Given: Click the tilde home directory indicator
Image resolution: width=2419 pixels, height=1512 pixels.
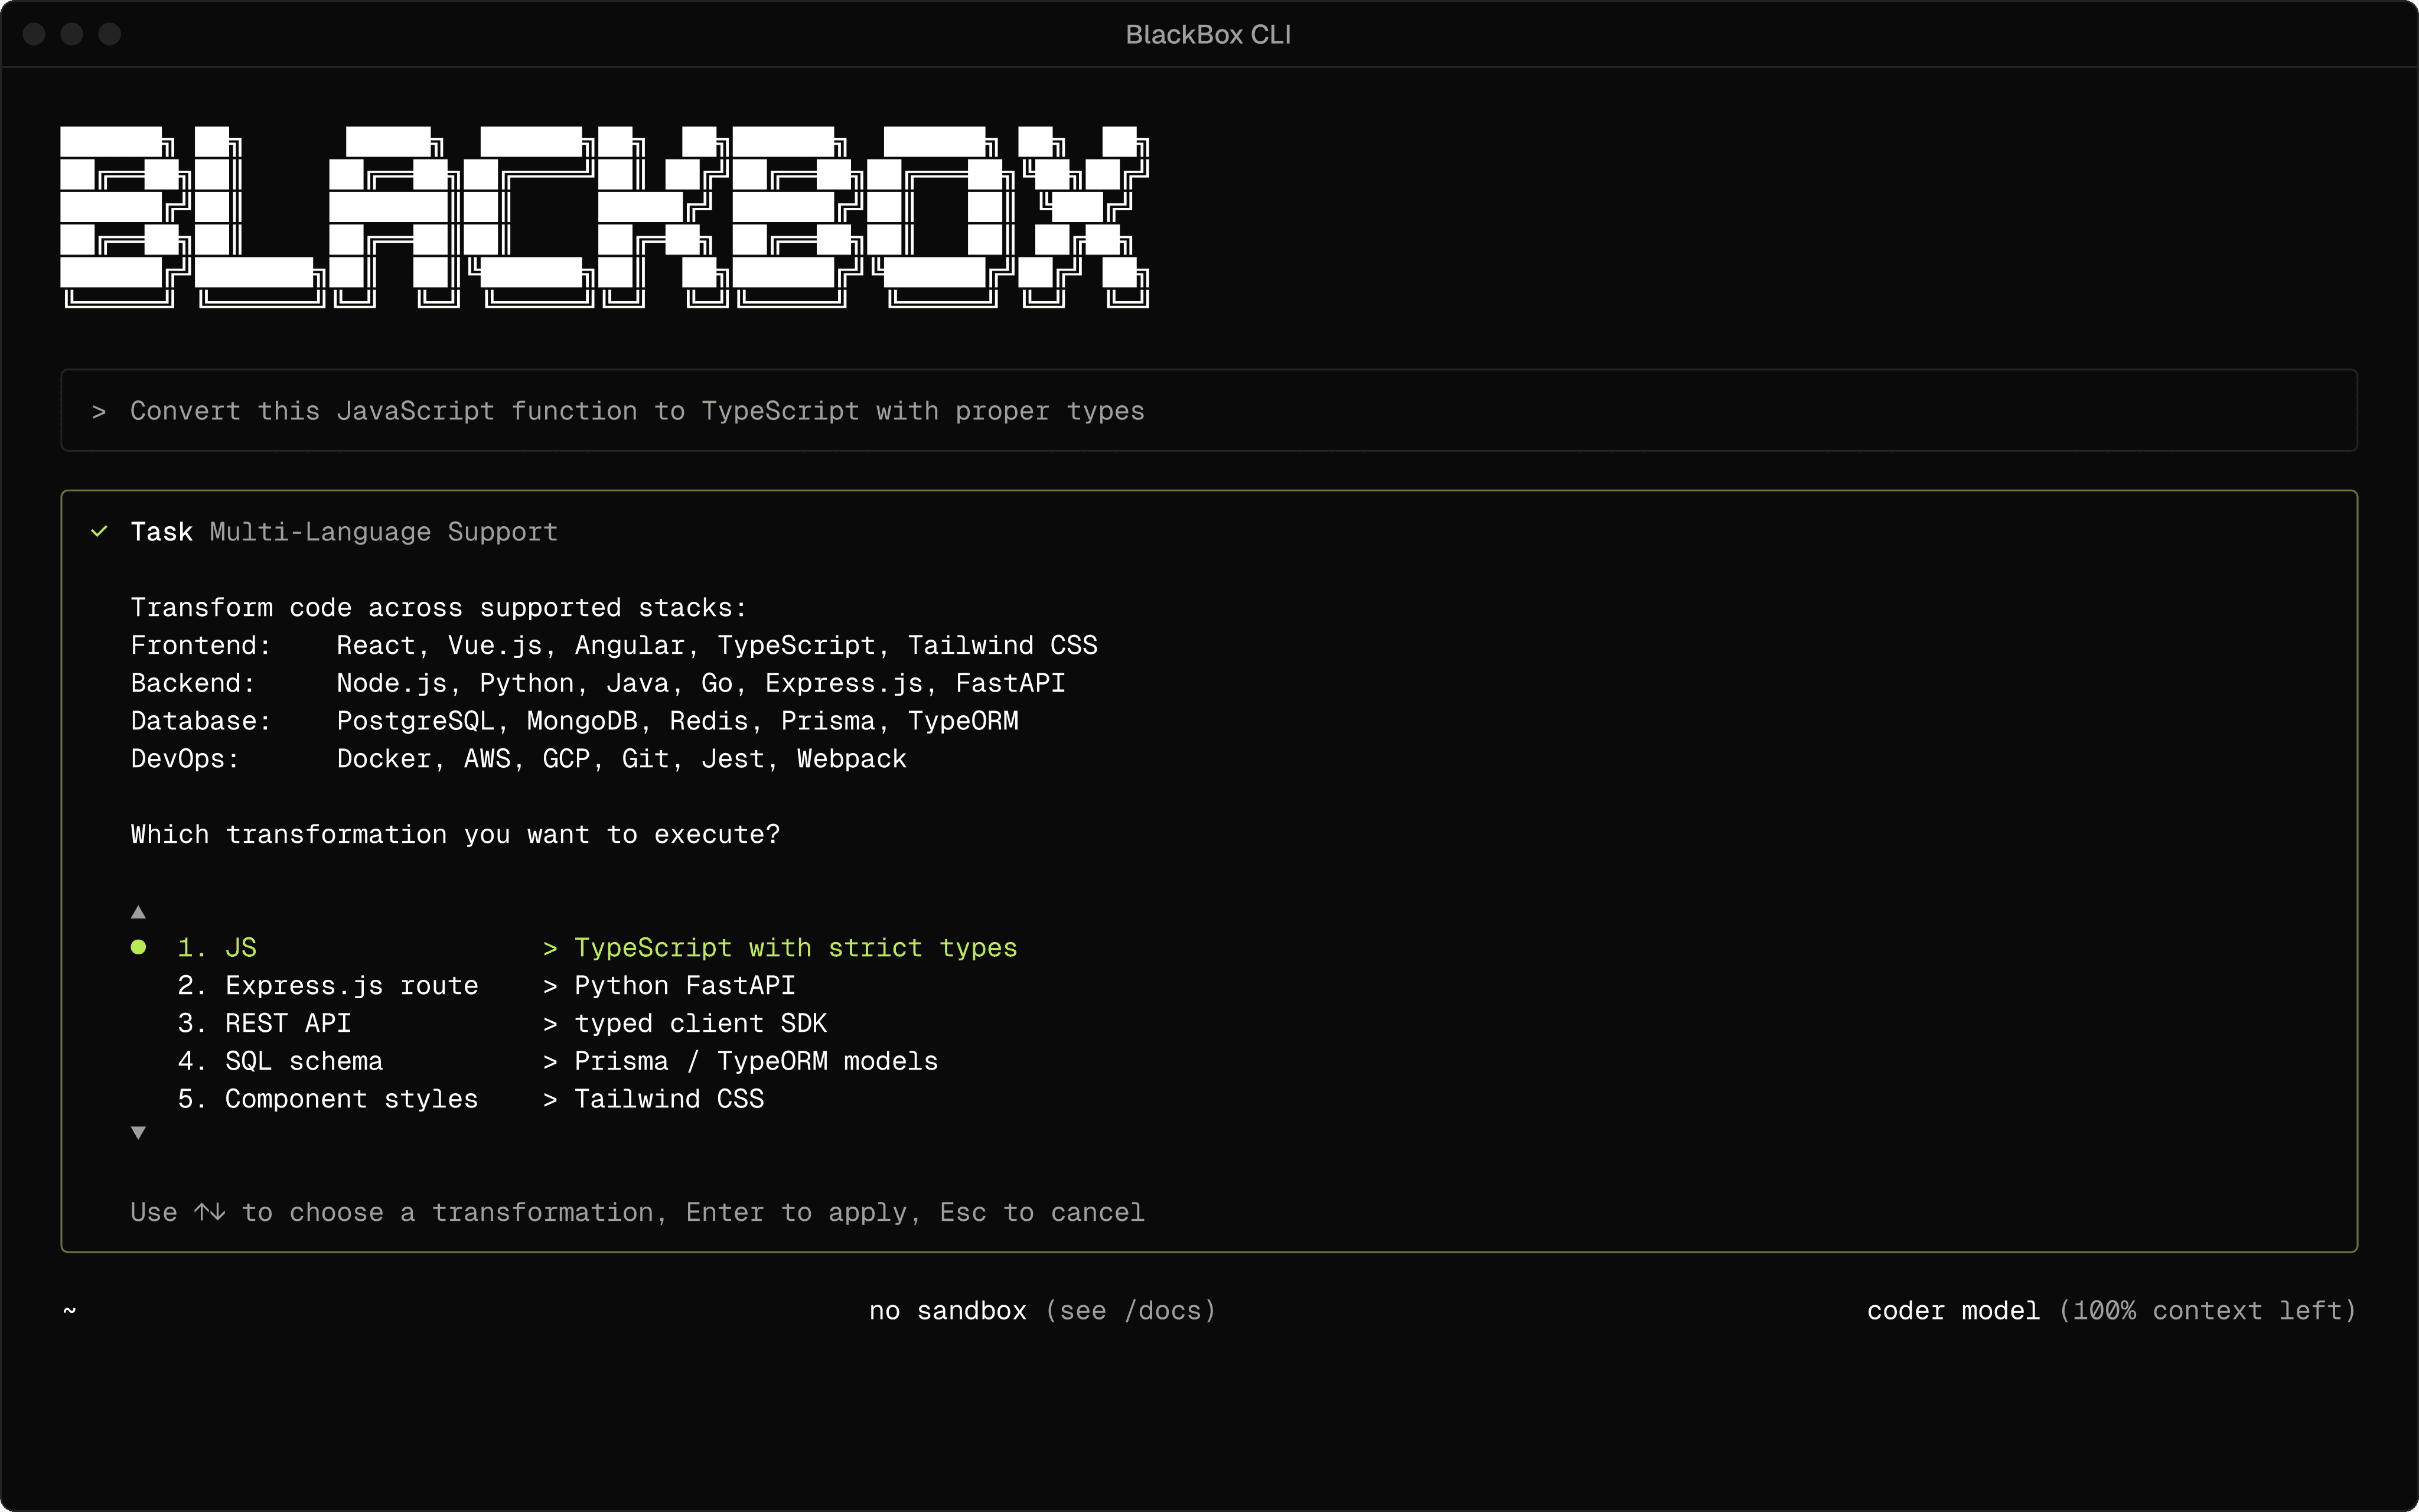Looking at the screenshot, I should click(69, 1310).
